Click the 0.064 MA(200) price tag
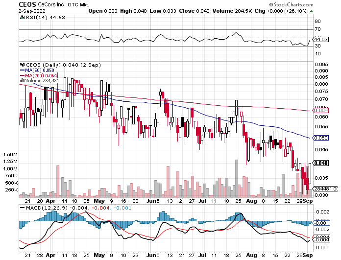The height and width of the screenshot is (260, 341). (320, 111)
